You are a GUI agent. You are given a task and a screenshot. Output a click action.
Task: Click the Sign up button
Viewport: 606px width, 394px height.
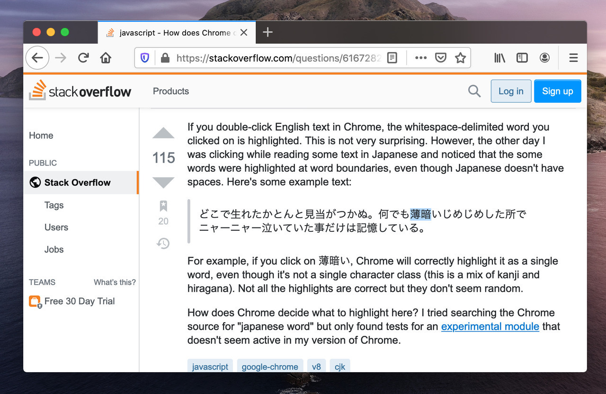558,91
